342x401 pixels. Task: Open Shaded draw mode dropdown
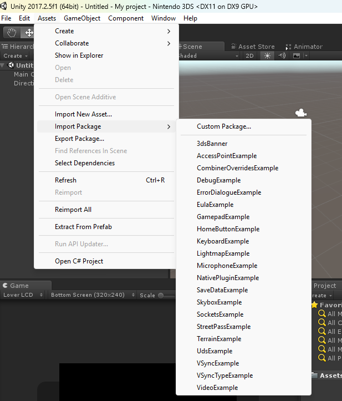[x=209, y=56]
